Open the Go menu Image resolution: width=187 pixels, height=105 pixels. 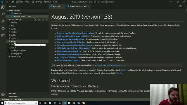(x=33, y=2)
